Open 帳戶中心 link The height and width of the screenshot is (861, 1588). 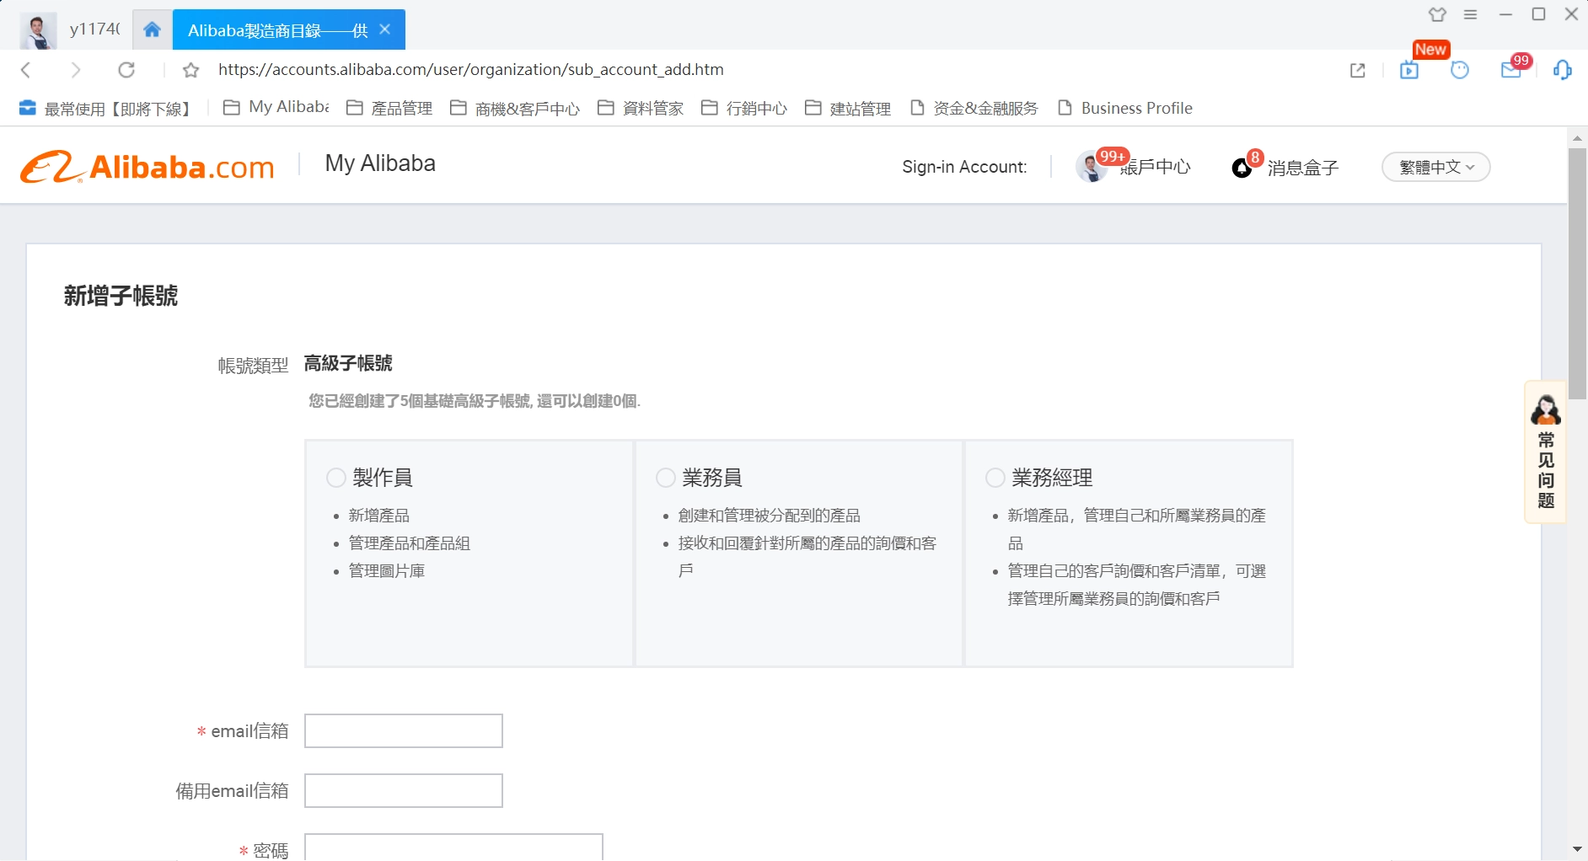[x=1155, y=167]
